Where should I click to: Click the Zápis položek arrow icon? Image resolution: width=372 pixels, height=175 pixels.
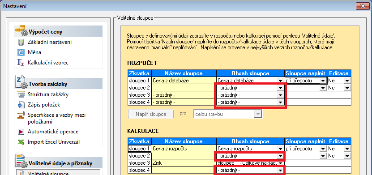point(21,105)
